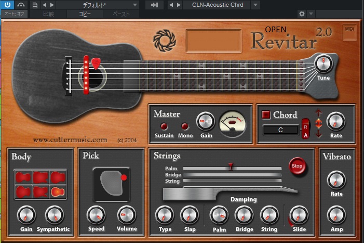Image resolution: width=364 pixels, height=243 pixels.
Task: Toggle the Sustain LED in Master
Action: click(x=164, y=126)
